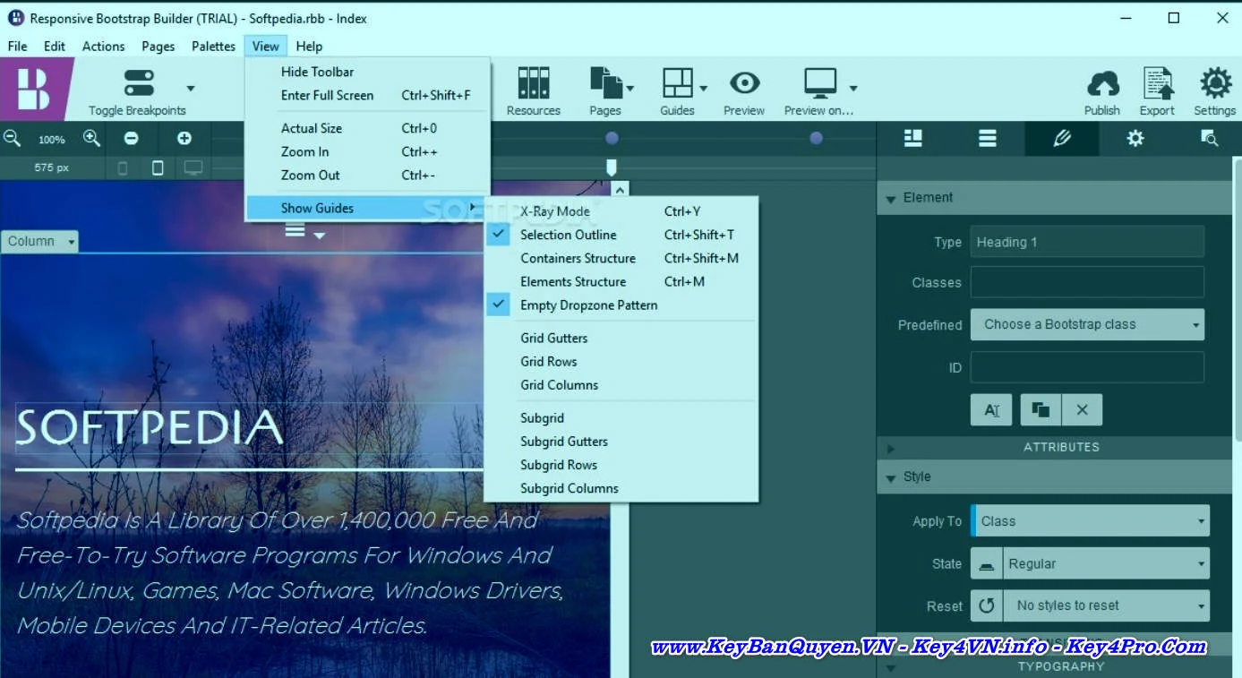Viewport: 1242px width, 678px height.
Task: Switch to the brush style panel tab
Action: point(1061,138)
